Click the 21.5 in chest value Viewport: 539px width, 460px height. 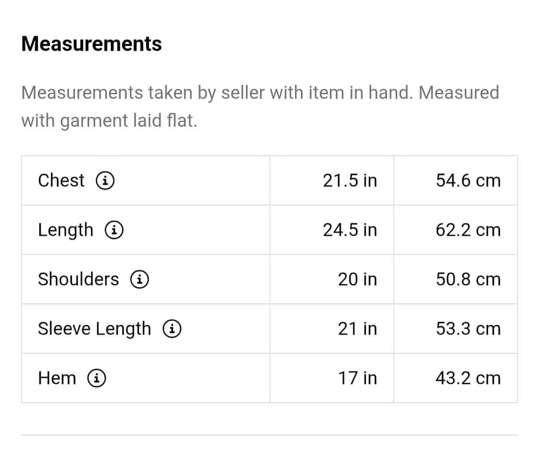tap(350, 181)
